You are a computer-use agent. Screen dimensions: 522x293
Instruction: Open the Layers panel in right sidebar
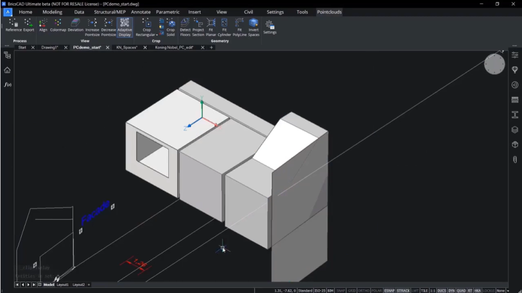coord(515,129)
